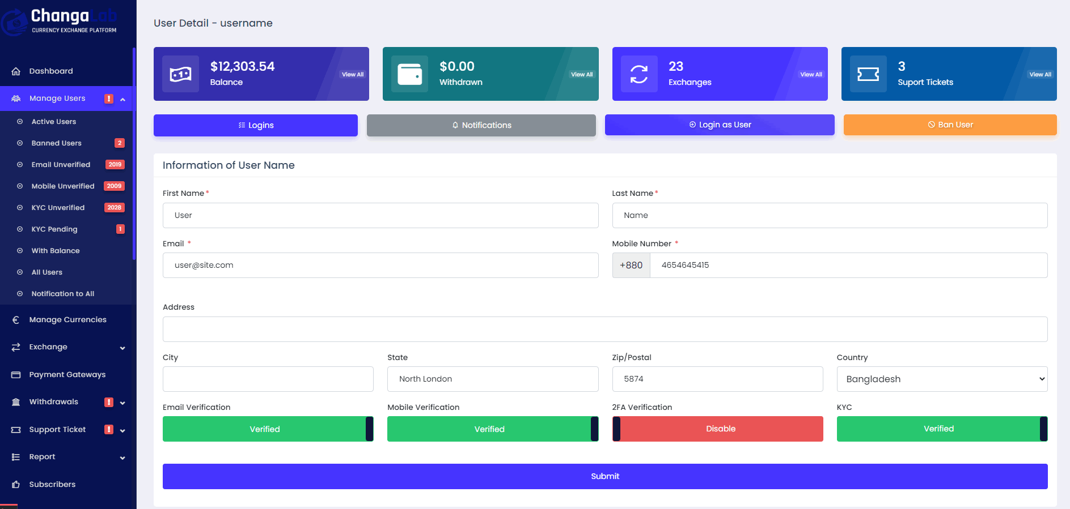Click the Payment Gateways card icon
Screen dimensions: 1070x509
click(16, 375)
